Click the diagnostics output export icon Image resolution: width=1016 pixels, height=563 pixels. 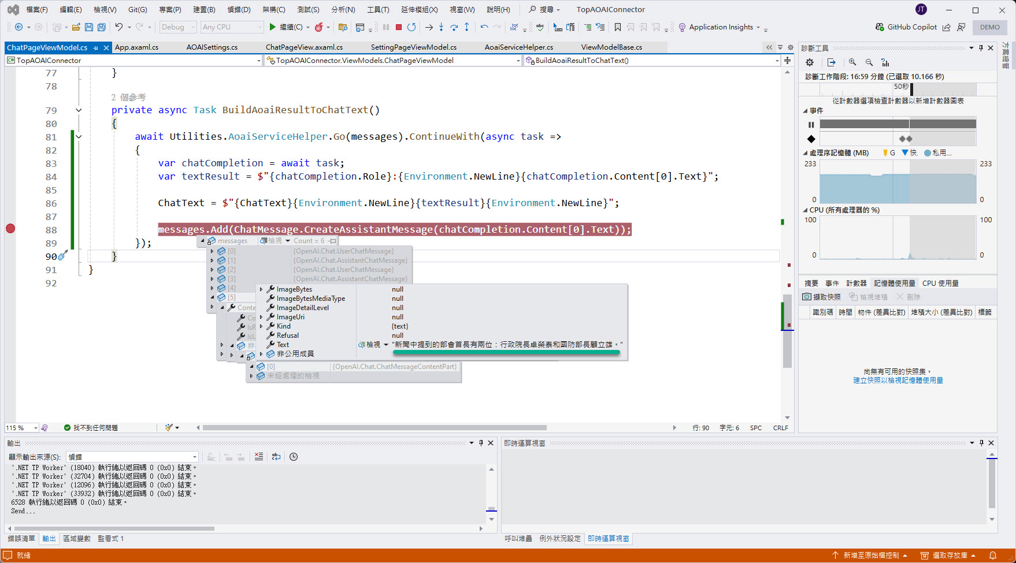(832, 62)
